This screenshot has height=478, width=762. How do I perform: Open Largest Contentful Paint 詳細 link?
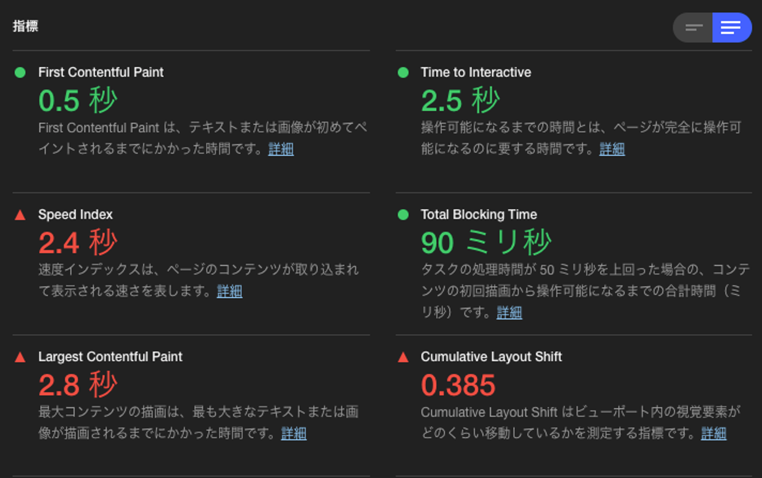[294, 434]
